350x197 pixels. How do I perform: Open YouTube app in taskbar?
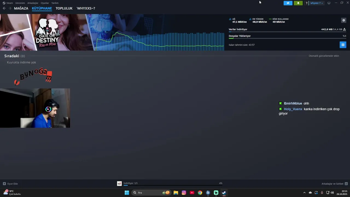pyautogui.click(x=192, y=193)
